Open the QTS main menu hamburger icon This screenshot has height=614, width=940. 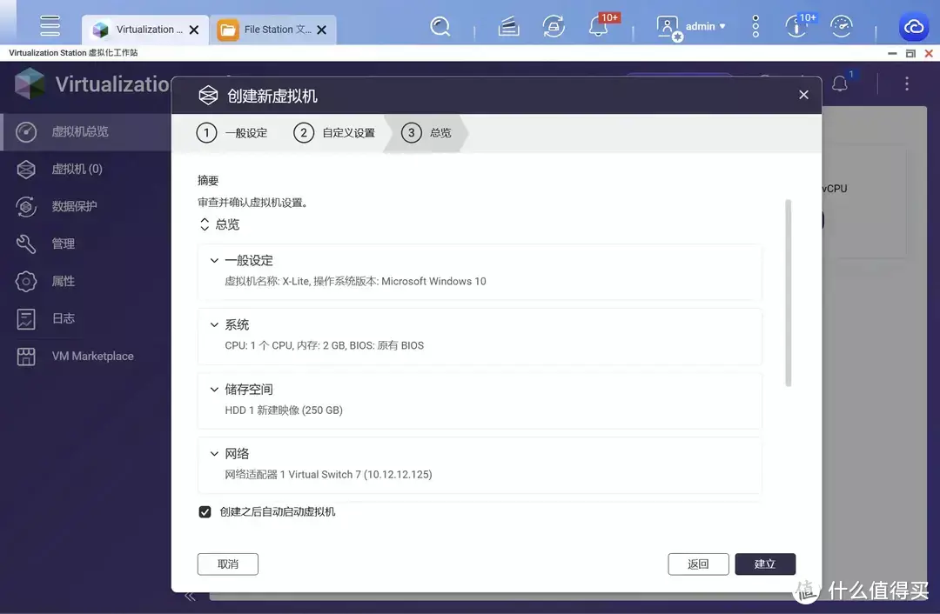pyautogui.click(x=50, y=26)
